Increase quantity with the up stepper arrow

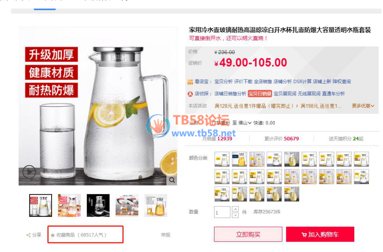[x=235, y=209]
